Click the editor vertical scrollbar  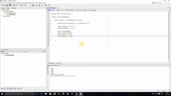coord(169,37)
